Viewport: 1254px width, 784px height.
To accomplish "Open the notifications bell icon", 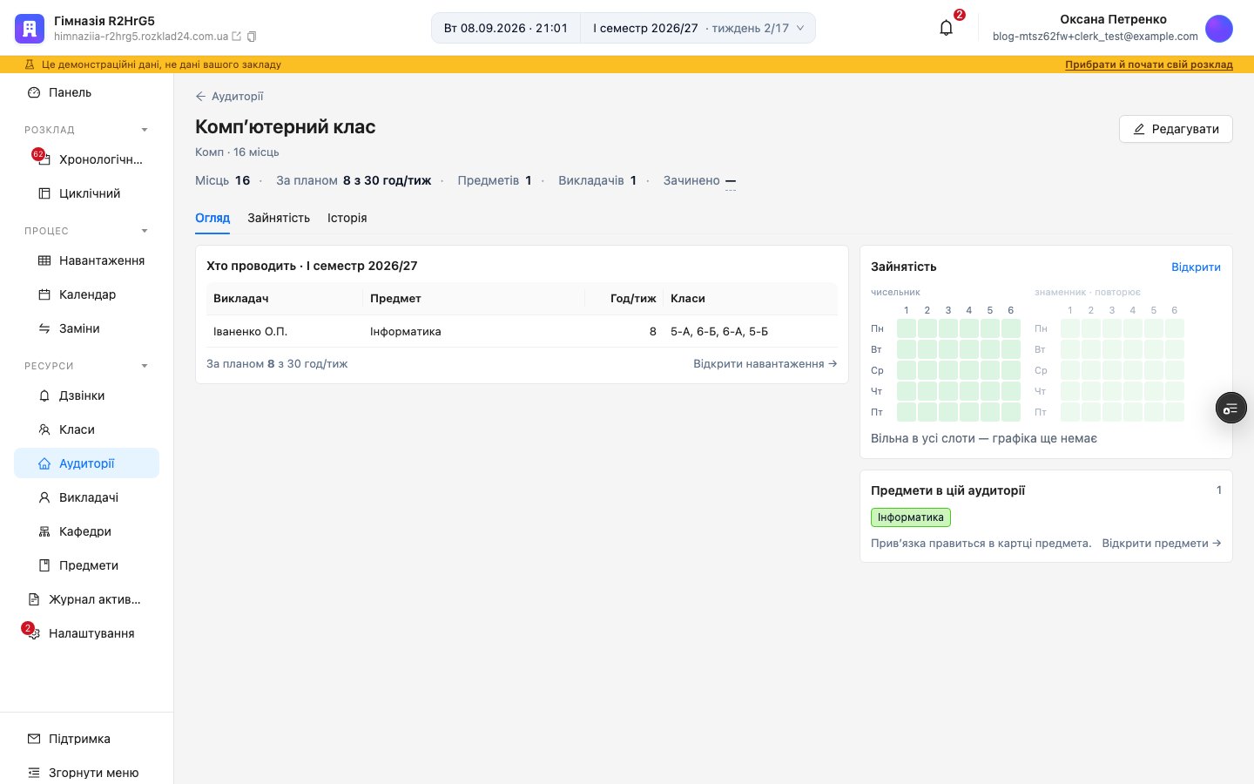I will tap(947, 28).
